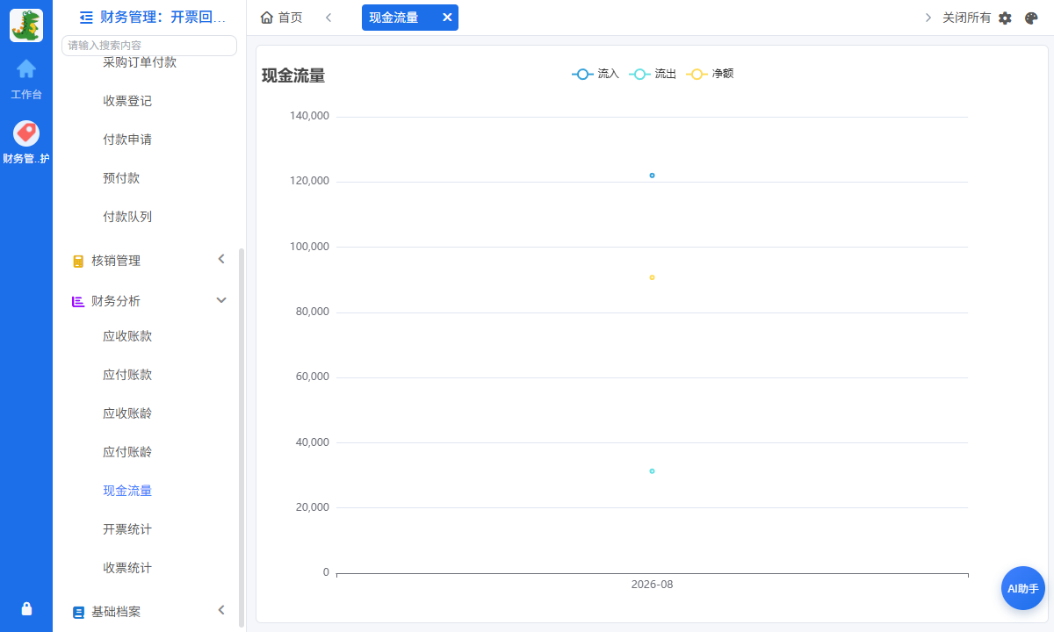Open 应付账龄 menu item

127,452
